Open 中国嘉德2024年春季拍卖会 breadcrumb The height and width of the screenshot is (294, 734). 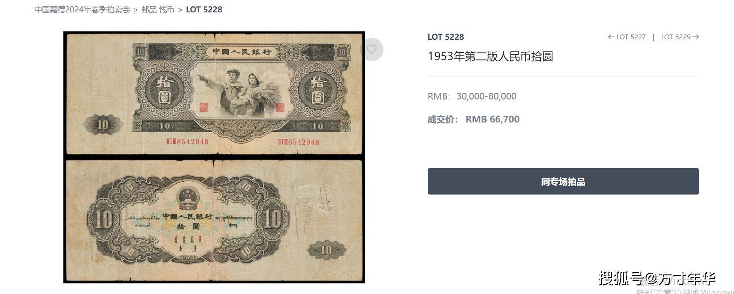(x=82, y=9)
